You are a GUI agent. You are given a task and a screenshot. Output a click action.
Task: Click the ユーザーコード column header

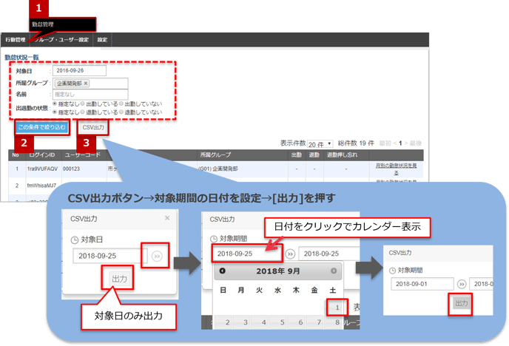pyautogui.click(x=82, y=155)
